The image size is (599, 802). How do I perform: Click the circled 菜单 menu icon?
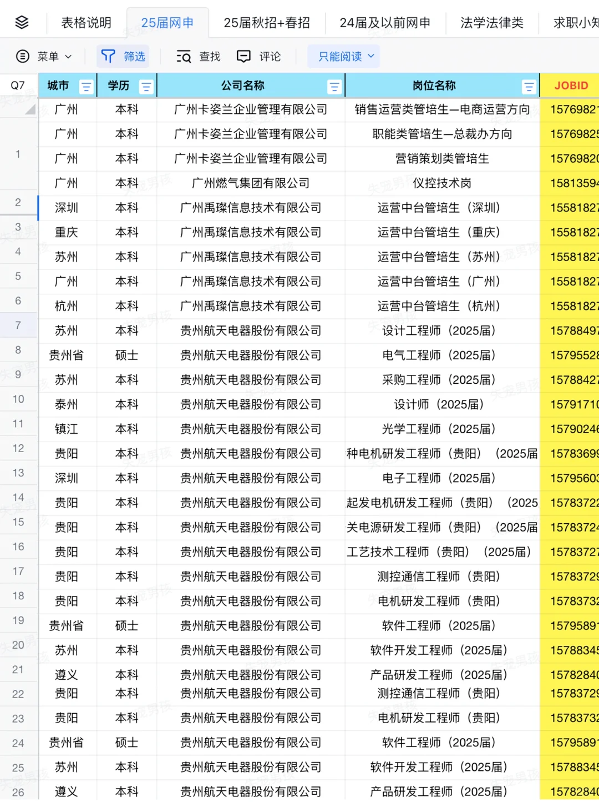pos(22,56)
